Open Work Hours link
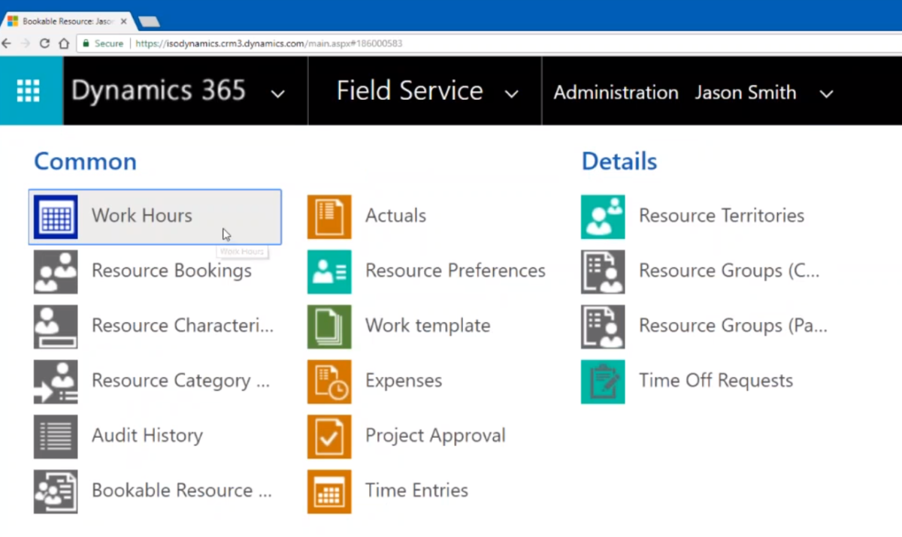This screenshot has height=537, width=902. click(x=142, y=216)
